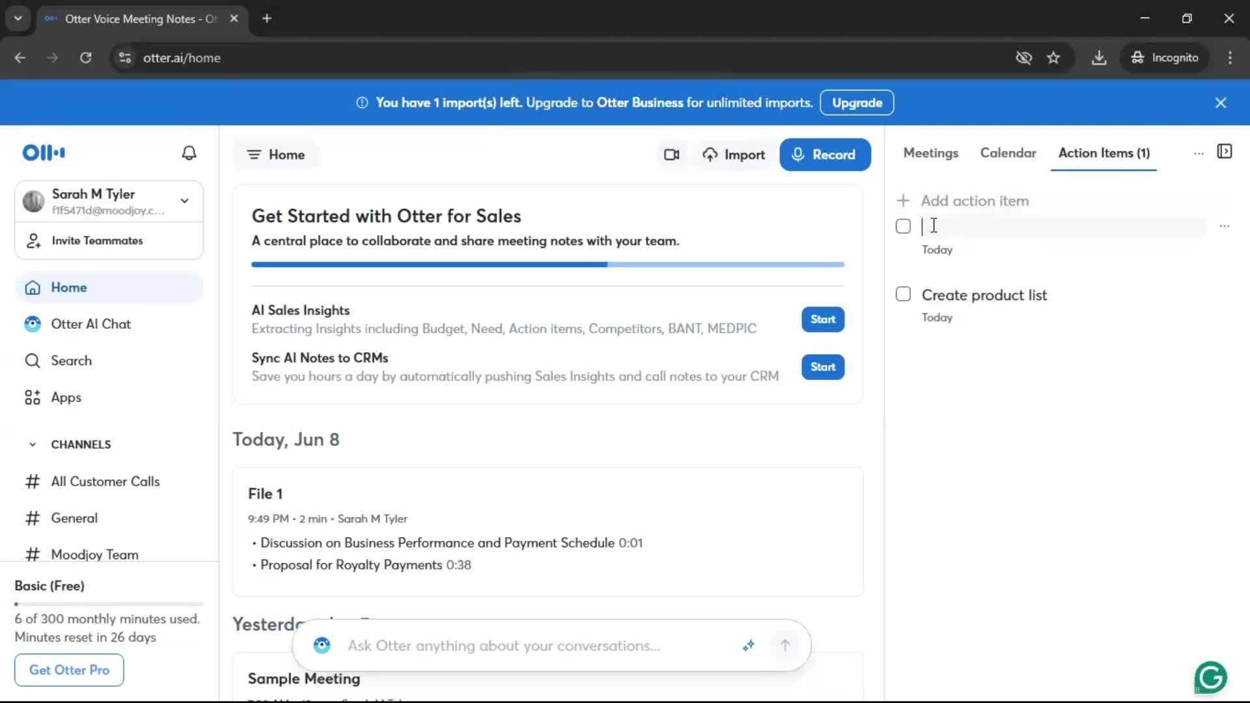Click Invite Teammates
1250x703 pixels.
pyautogui.click(x=109, y=241)
